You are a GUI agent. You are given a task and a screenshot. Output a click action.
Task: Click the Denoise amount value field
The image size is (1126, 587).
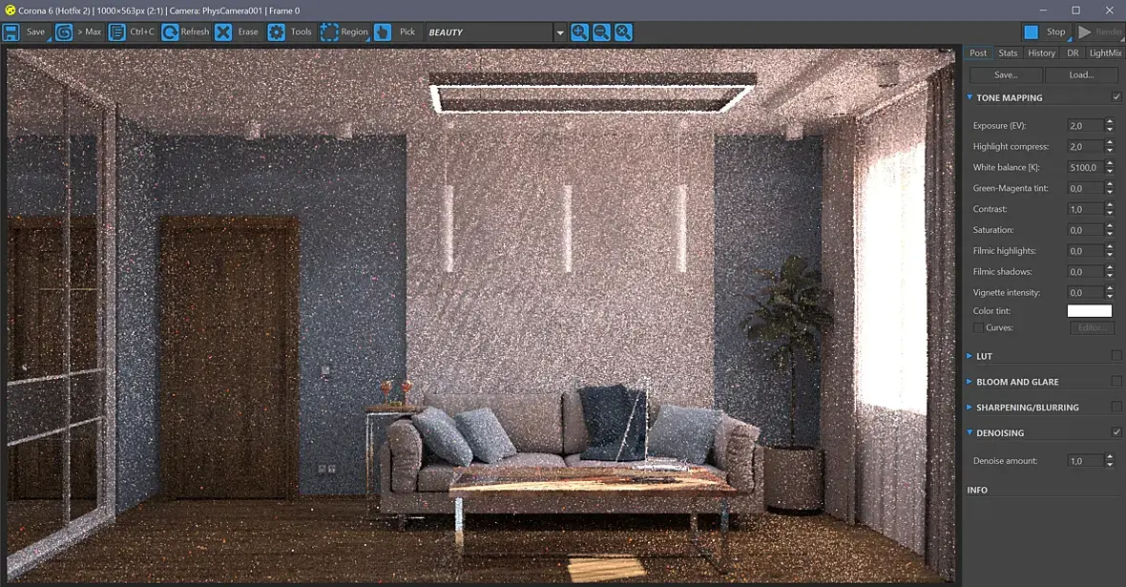(1085, 461)
